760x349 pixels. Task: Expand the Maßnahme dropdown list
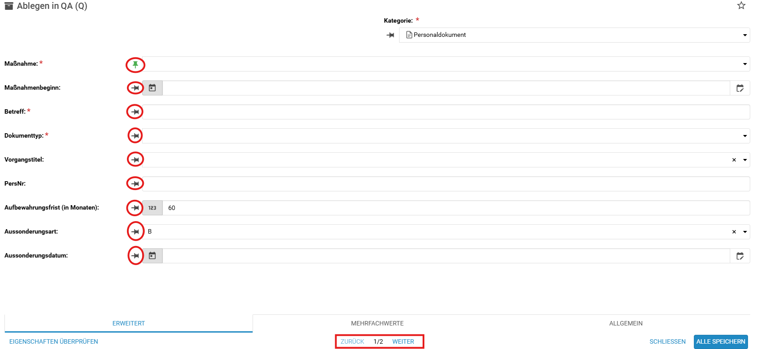pyautogui.click(x=744, y=64)
